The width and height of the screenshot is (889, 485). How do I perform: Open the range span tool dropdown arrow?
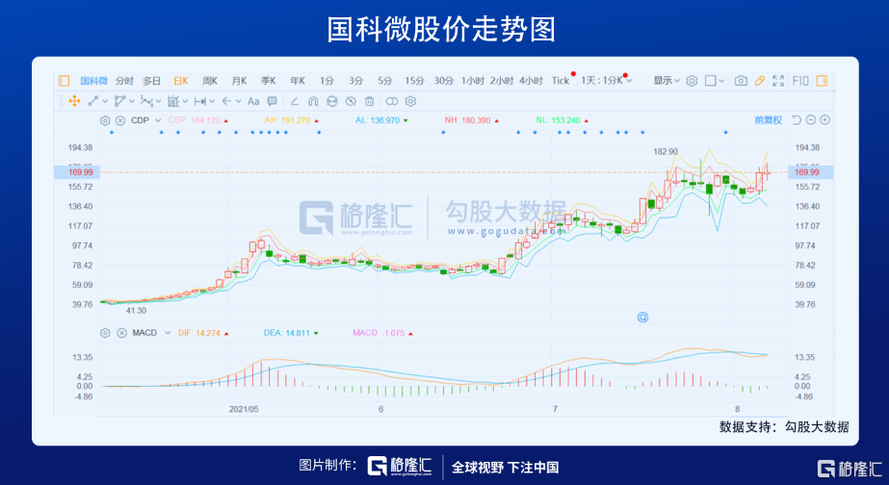pyautogui.click(x=212, y=101)
